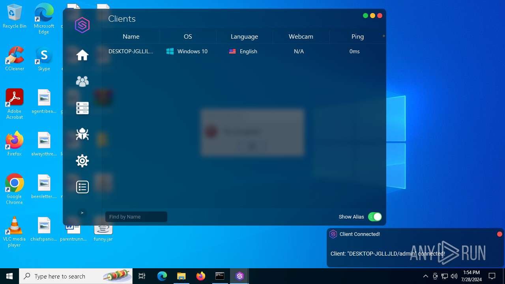The height and width of the screenshot is (284, 505).
Task: Expand the sidebar with the arrow button
Action: click(82, 213)
